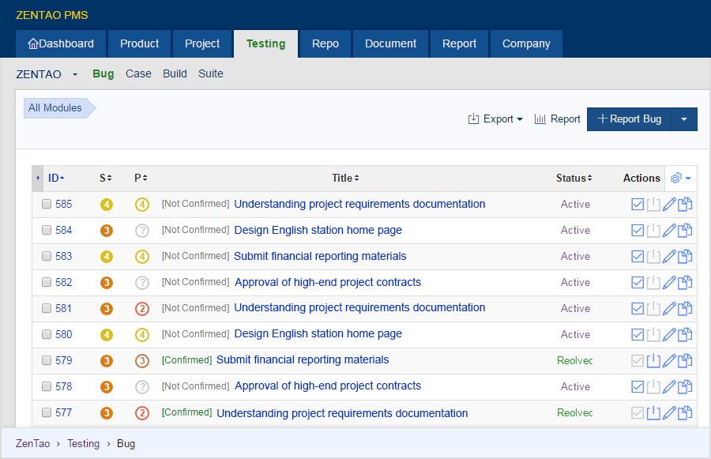
Task: Copy bug 583 with copy icon
Action: click(x=685, y=257)
